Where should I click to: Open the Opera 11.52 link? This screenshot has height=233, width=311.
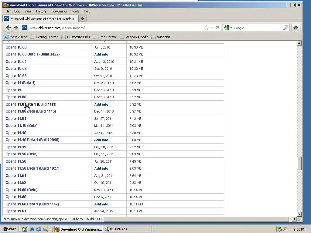click(x=16, y=182)
